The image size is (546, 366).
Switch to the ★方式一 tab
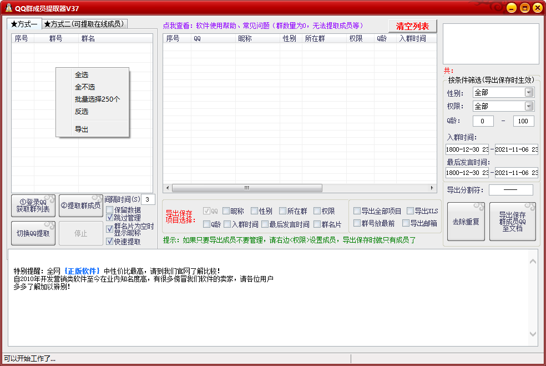pyautogui.click(x=24, y=24)
